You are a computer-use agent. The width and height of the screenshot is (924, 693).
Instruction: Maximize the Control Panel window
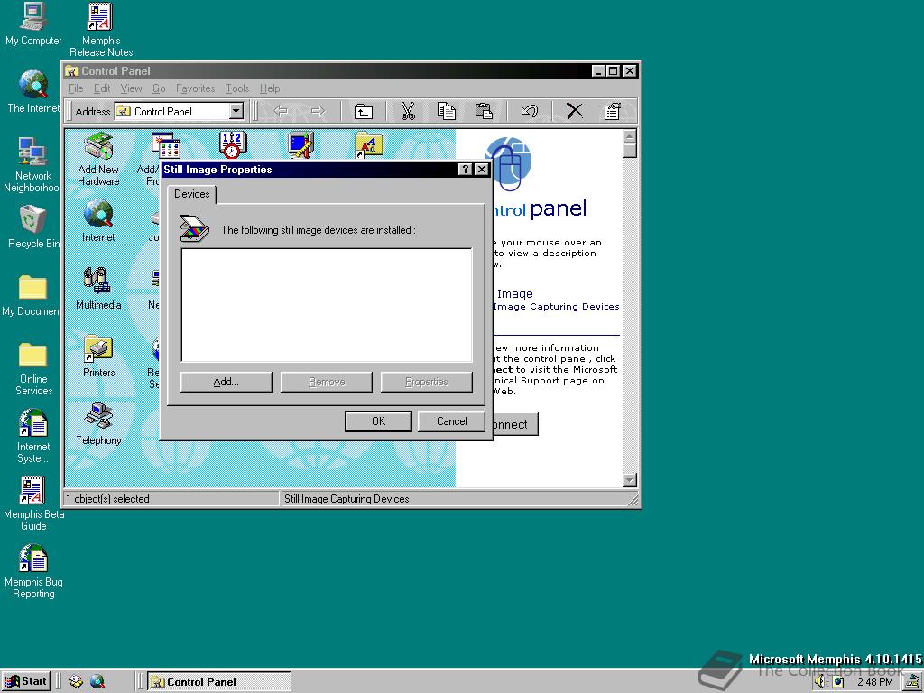coord(614,70)
